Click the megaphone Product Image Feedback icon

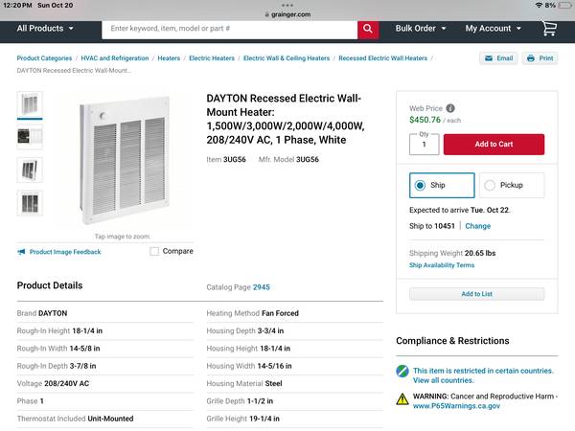[22, 252]
